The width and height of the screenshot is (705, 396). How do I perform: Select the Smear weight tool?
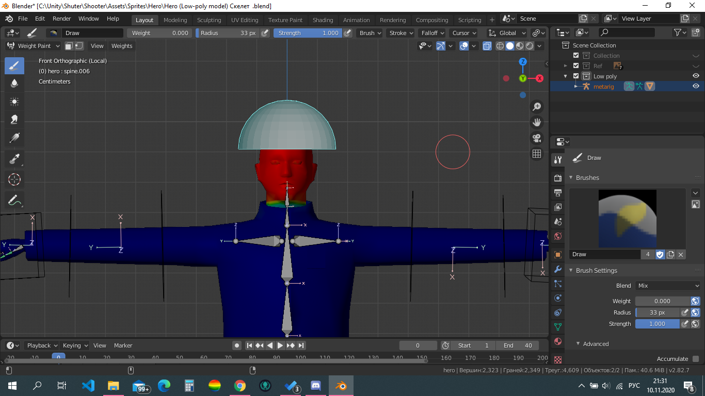[14, 119]
